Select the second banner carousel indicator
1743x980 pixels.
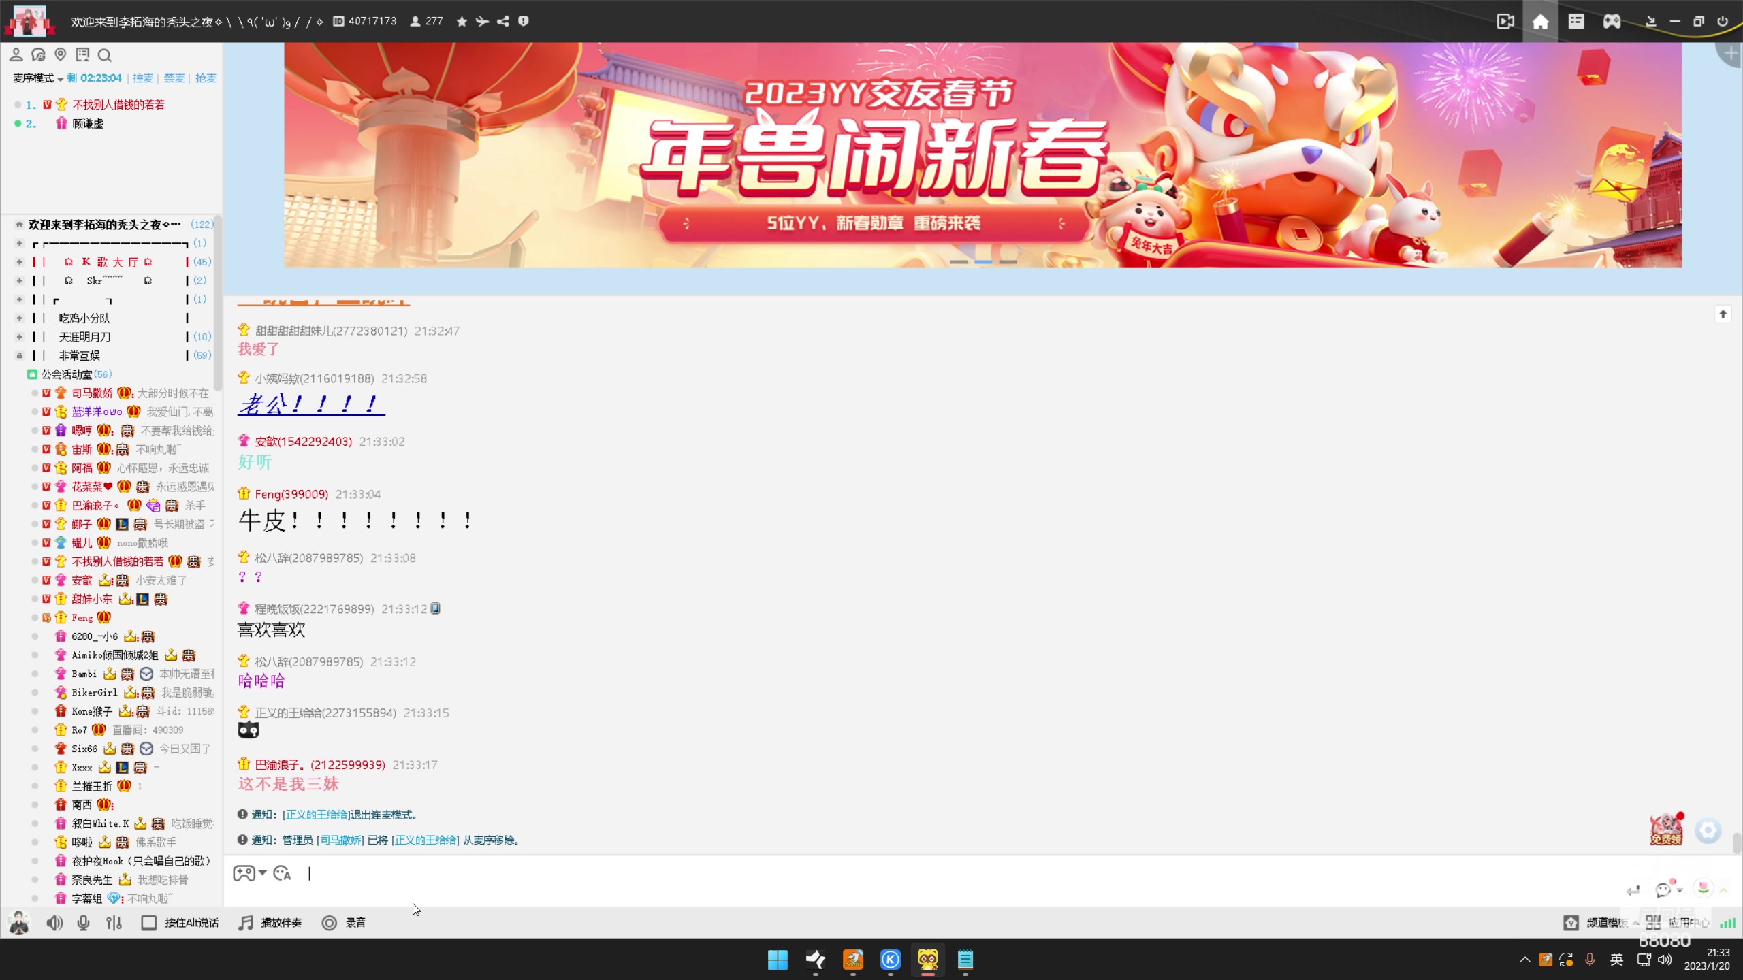pyautogui.click(x=983, y=262)
